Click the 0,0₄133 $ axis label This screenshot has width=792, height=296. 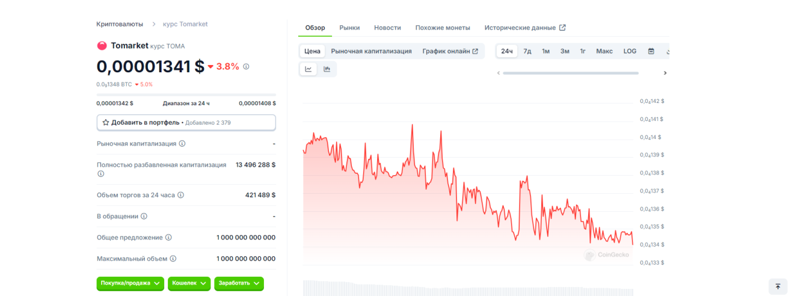pyautogui.click(x=652, y=263)
